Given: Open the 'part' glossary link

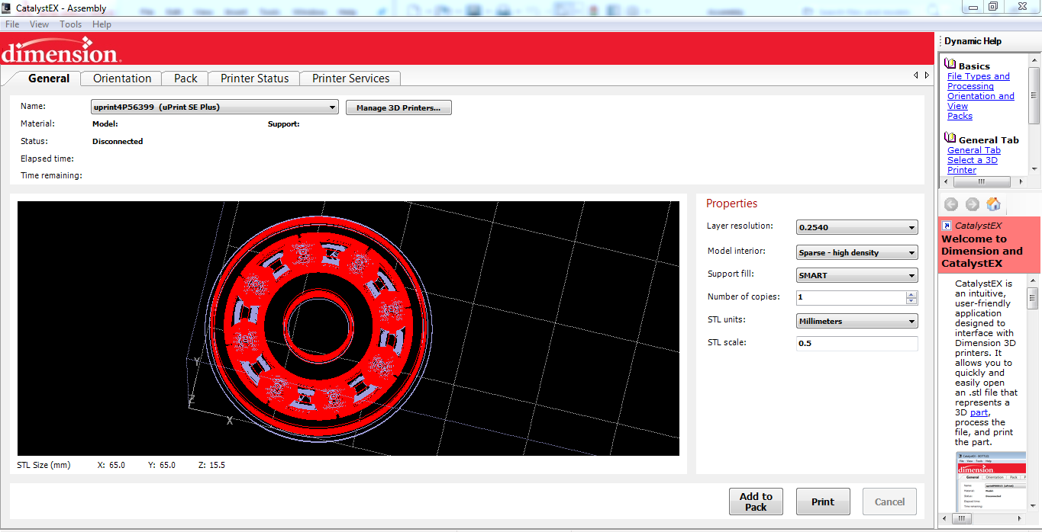Looking at the screenshot, I should click(x=979, y=412).
